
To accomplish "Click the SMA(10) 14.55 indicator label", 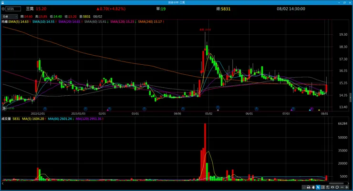I will point(44,21).
